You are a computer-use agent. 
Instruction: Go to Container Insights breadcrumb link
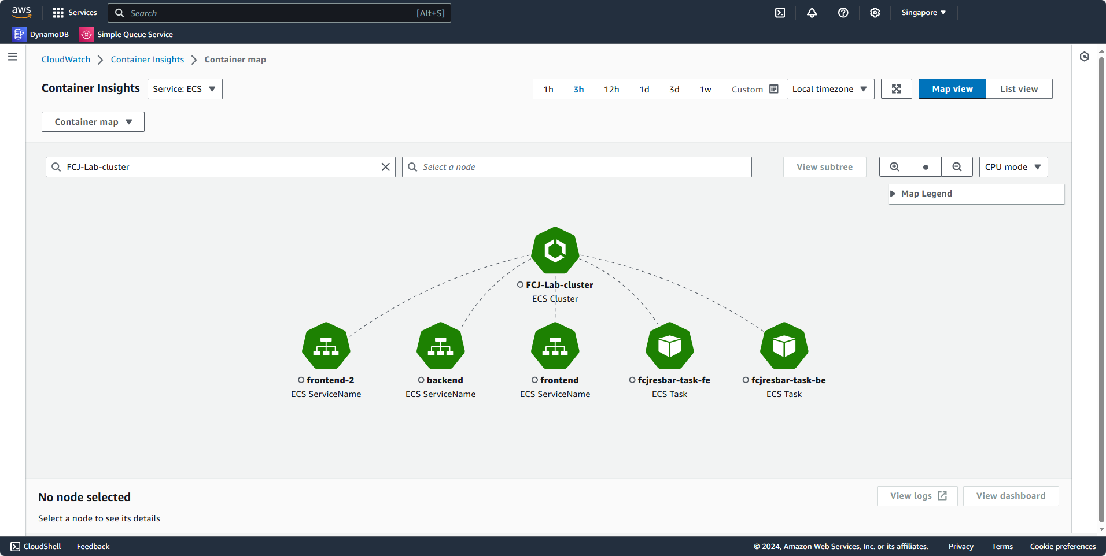(148, 60)
